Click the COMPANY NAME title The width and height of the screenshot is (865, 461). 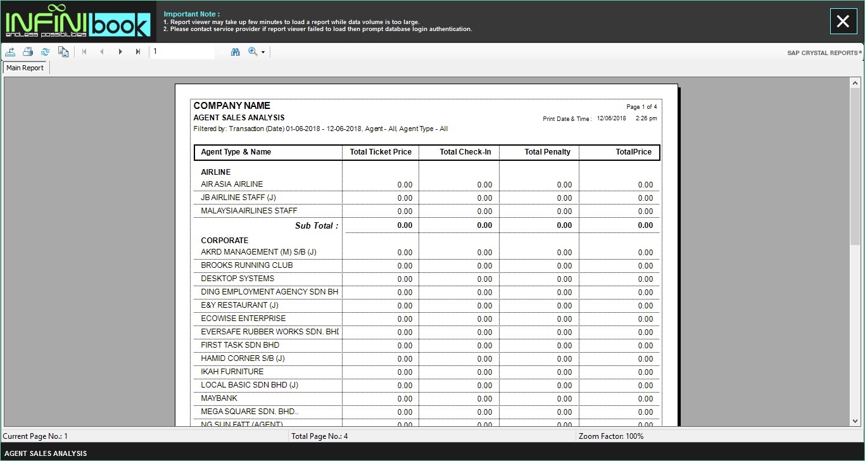pyautogui.click(x=232, y=106)
